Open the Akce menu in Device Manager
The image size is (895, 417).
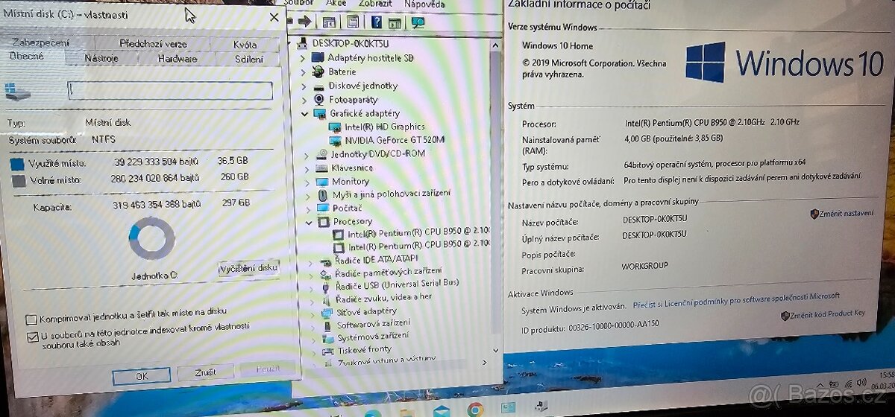336,4
